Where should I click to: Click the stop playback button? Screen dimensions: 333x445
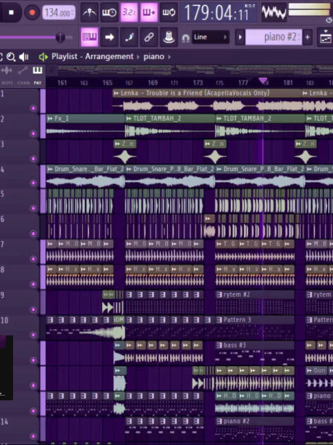click(x=11, y=12)
